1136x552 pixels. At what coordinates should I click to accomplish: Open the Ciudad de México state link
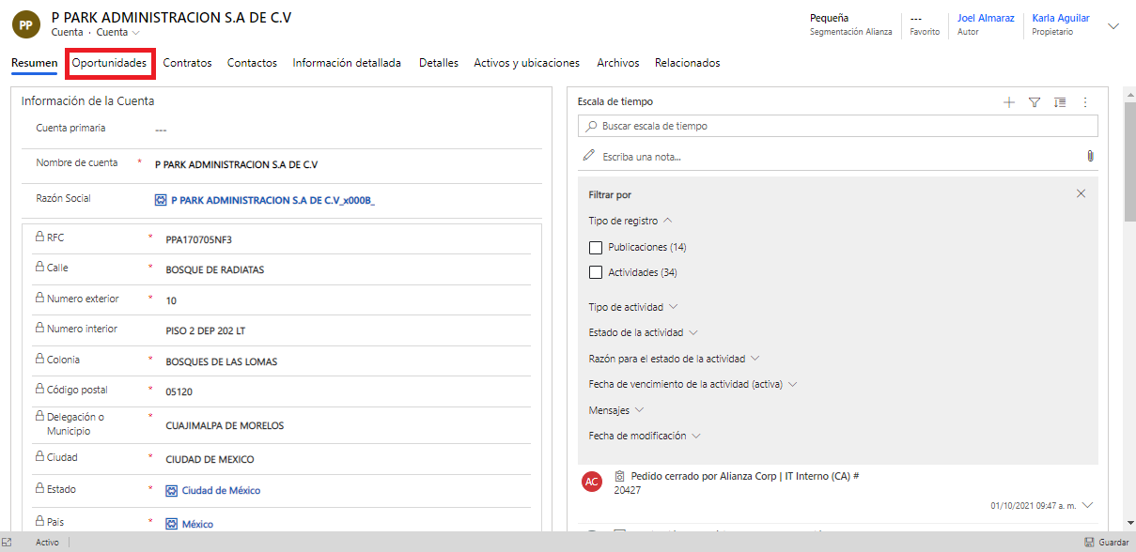221,491
